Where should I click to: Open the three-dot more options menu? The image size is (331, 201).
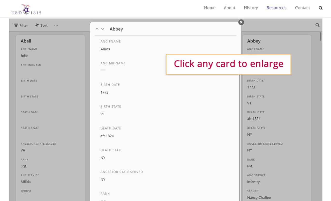(56, 25)
